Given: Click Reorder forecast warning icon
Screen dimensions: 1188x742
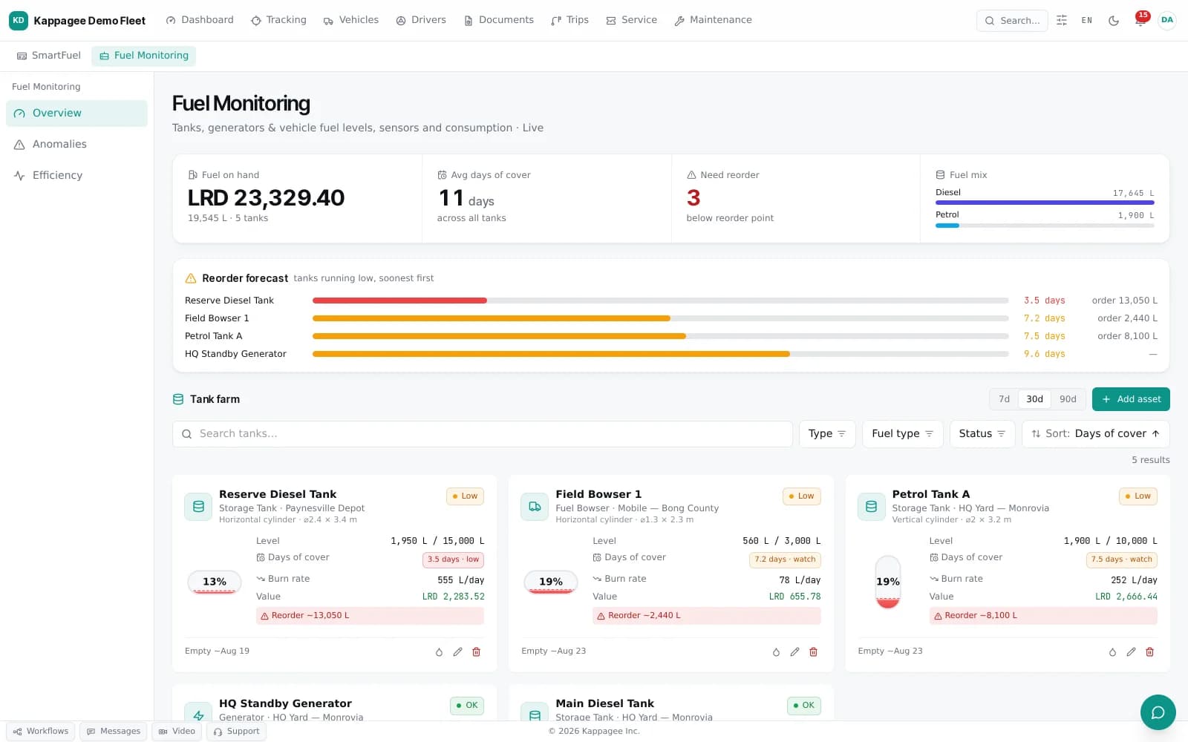Looking at the screenshot, I should (x=190, y=278).
